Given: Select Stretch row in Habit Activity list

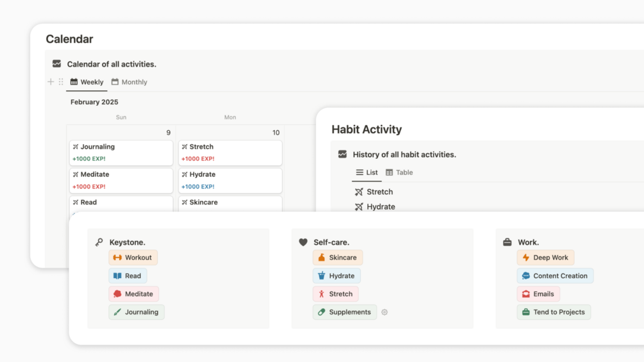Looking at the screenshot, I should 374,192.
